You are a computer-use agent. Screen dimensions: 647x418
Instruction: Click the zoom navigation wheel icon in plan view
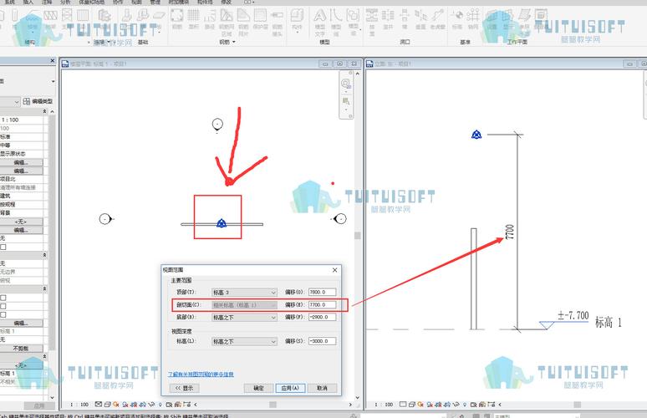[346, 84]
